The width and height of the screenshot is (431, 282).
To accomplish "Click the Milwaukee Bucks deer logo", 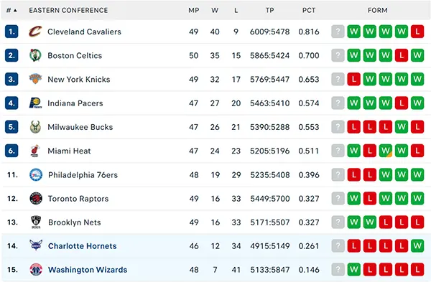I will 35,127.
